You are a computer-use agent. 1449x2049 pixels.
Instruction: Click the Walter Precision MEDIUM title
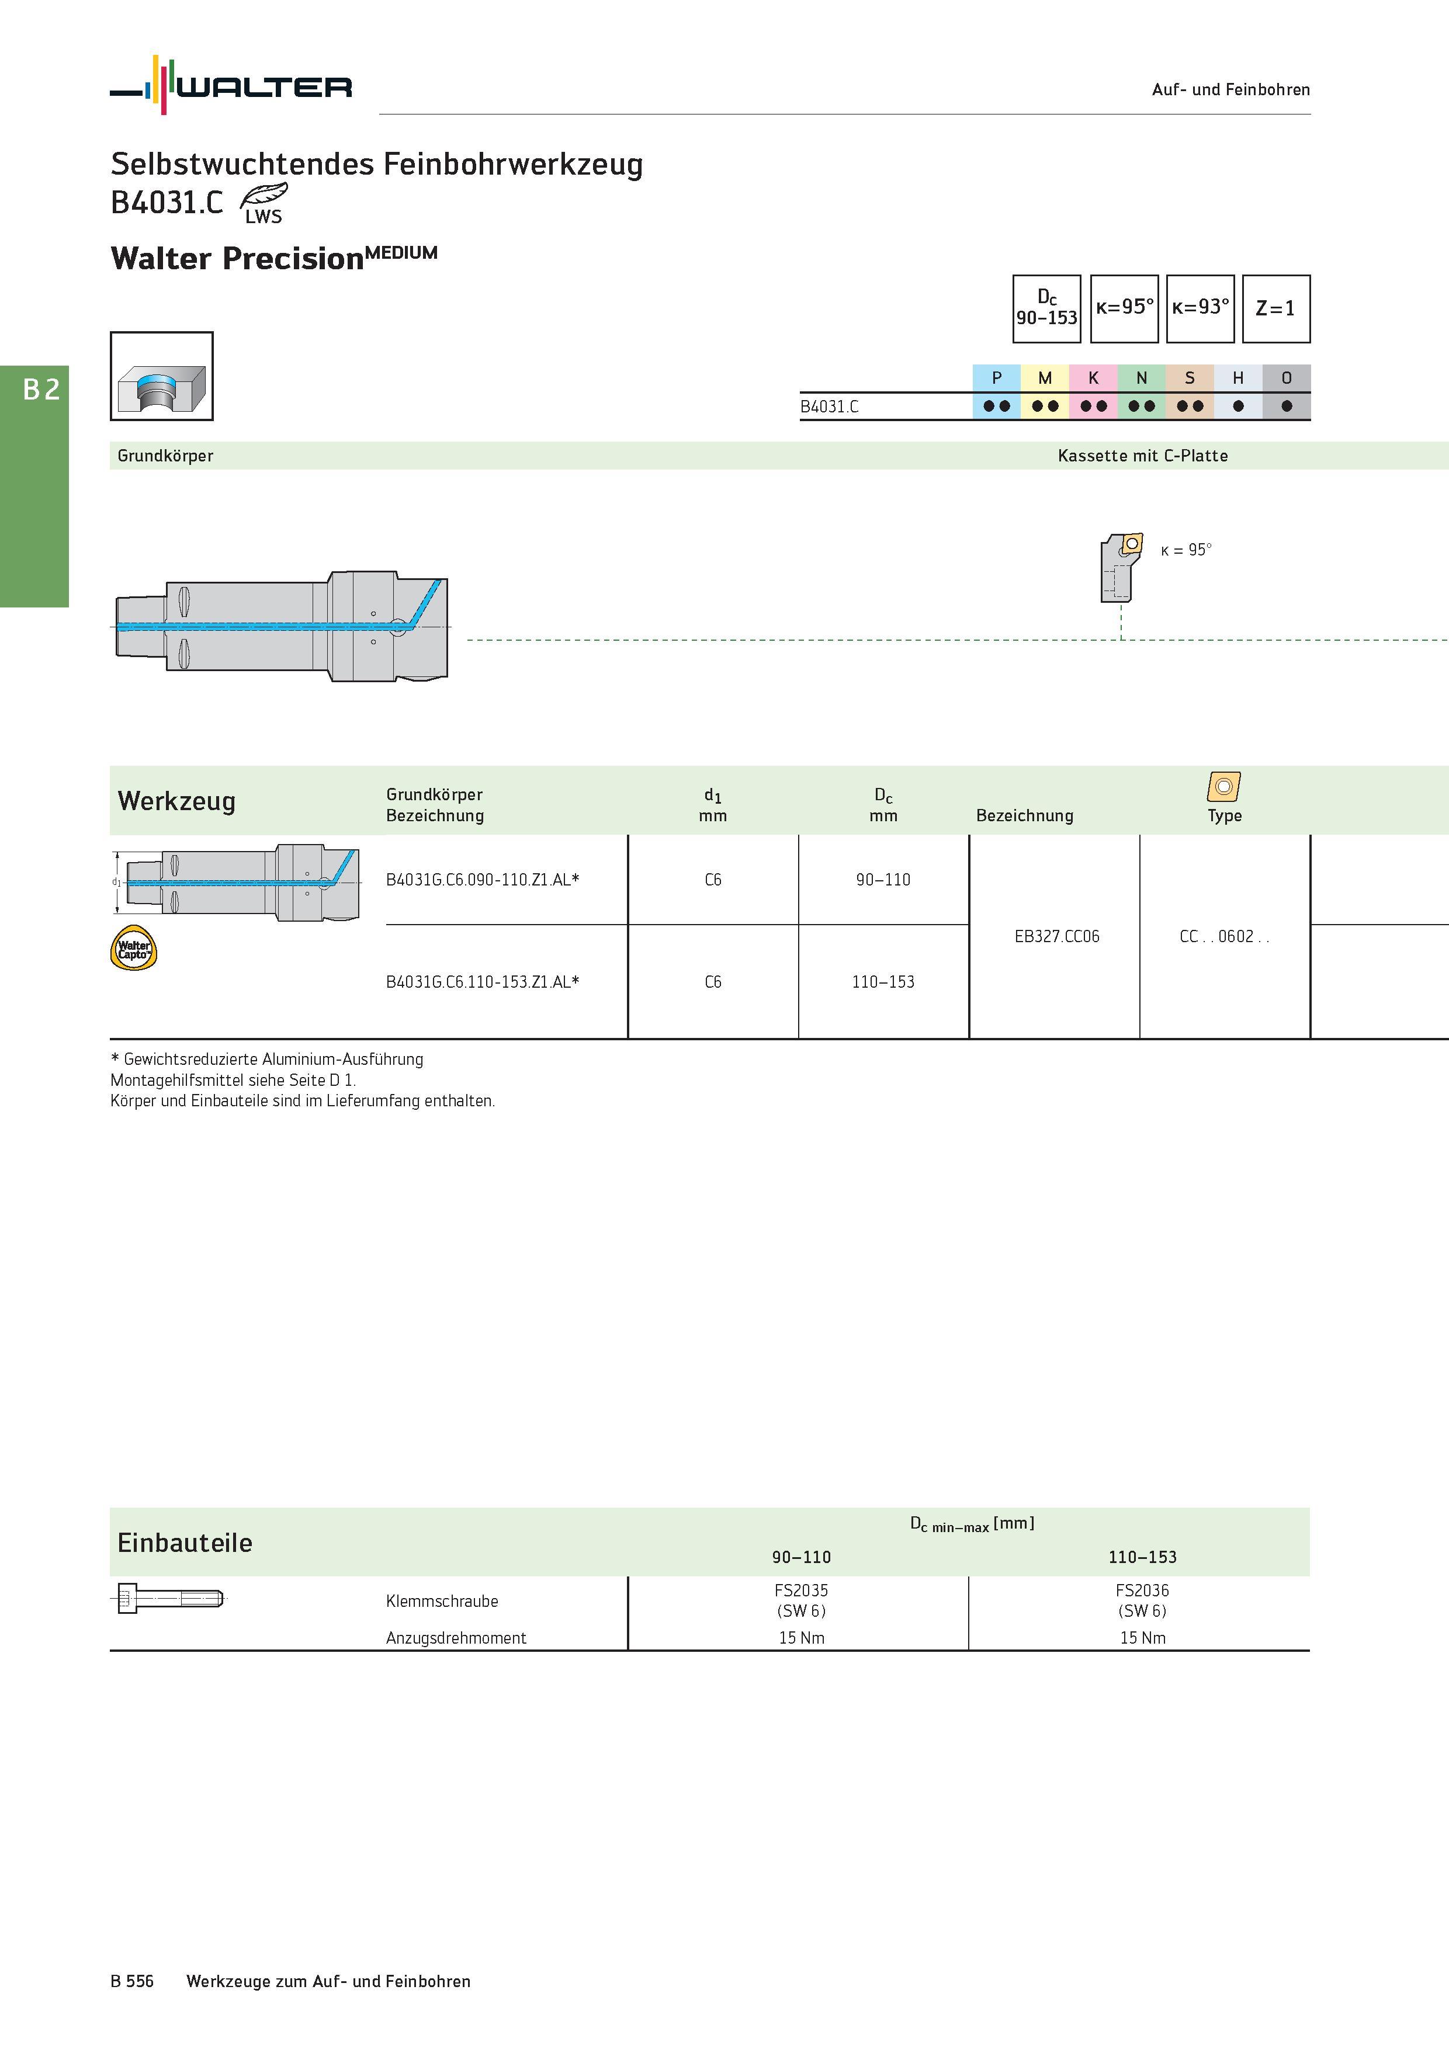coord(274,258)
